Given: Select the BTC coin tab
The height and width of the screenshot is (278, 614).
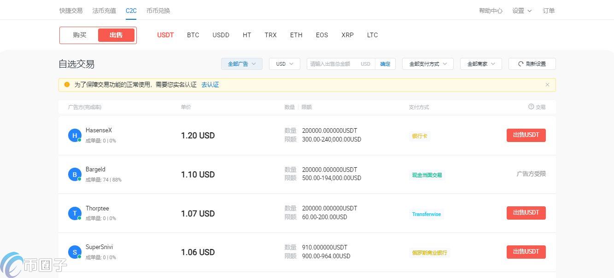Looking at the screenshot, I should [193, 35].
